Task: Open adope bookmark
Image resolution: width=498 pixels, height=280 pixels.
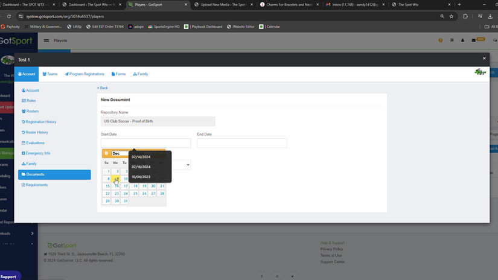Action: click(x=136, y=27)
